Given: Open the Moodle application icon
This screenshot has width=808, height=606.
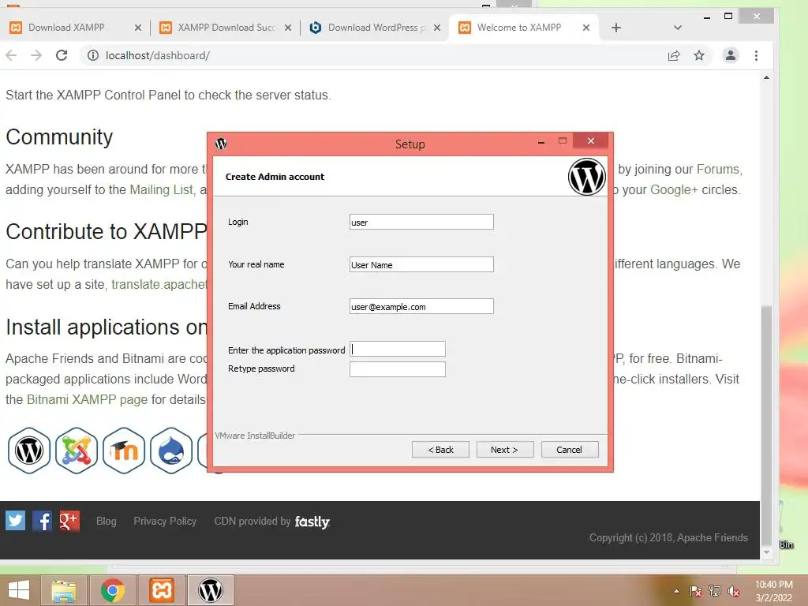Looking at the screenshot, I should (124, 451).
